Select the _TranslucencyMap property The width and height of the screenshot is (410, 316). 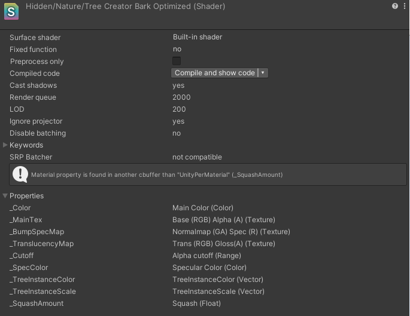(x=41, y=244)
